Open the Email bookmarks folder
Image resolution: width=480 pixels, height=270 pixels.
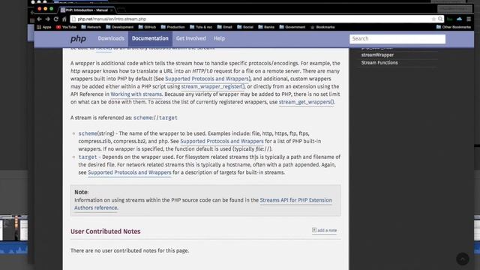pyautogui.click(x=225, y=27)
